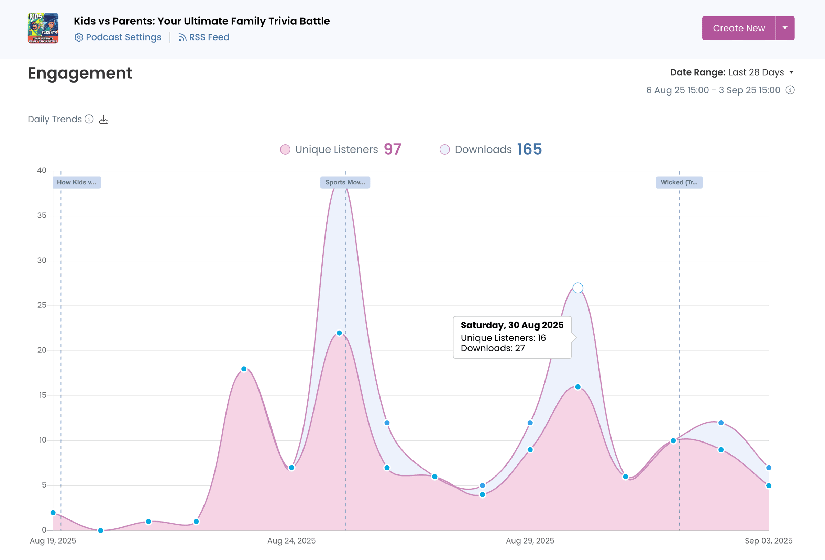The width and height of the screenshot is (825, 560).
Task: Click date range info icon
Action: pos(790,90)
